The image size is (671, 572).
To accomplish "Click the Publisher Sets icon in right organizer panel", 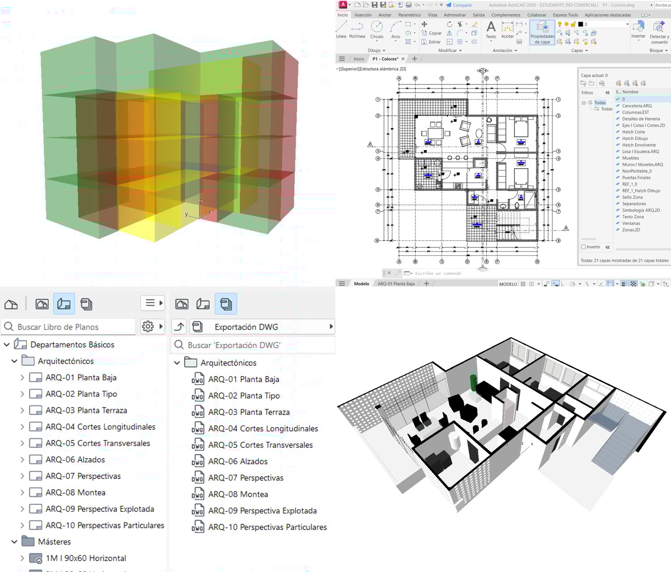I will (x=226, y=304).
